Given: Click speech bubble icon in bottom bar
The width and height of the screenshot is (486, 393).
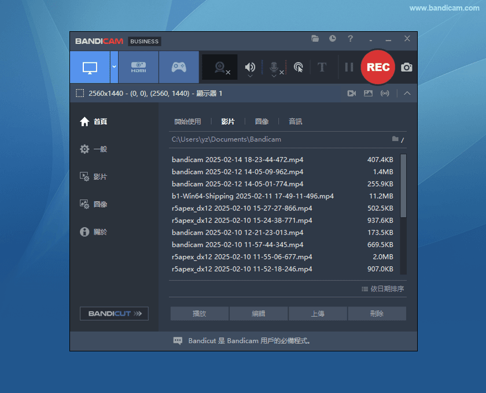Looking at the screenshot, I should [178, 340].
